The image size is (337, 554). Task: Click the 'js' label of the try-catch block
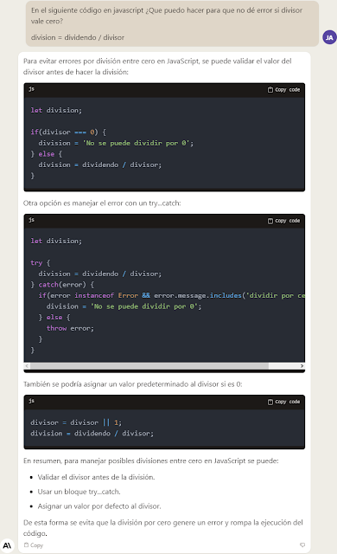31,220
